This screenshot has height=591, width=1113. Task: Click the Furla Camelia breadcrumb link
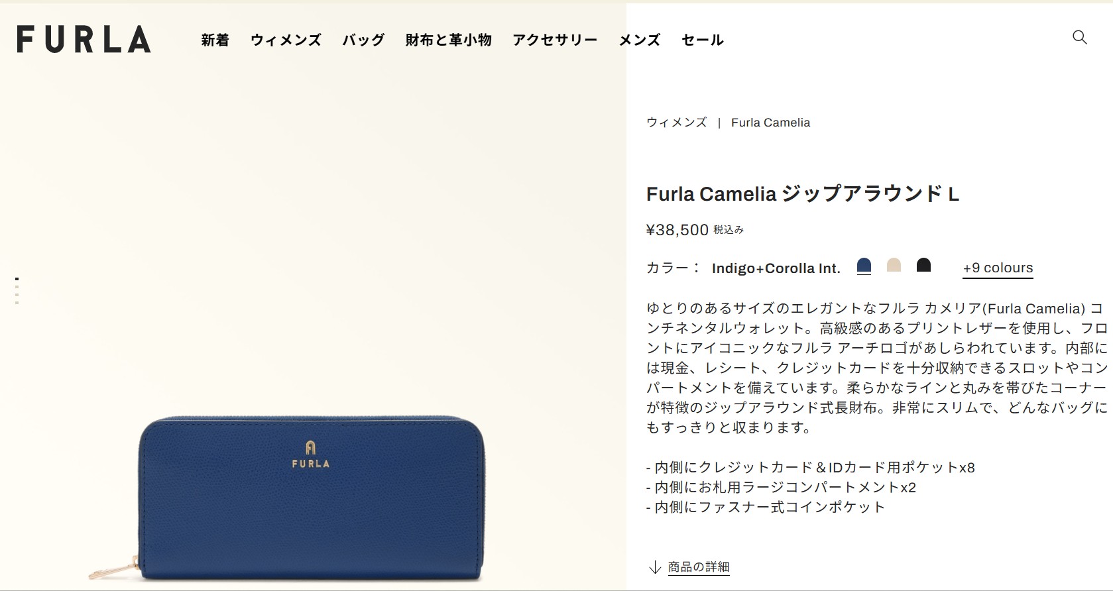[x=770, y=123]
